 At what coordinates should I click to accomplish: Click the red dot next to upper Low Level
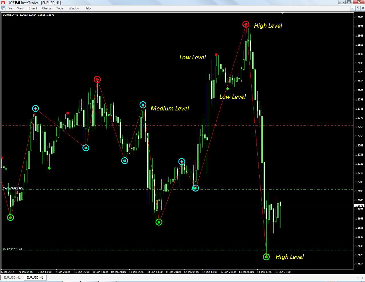pos(216,55)
